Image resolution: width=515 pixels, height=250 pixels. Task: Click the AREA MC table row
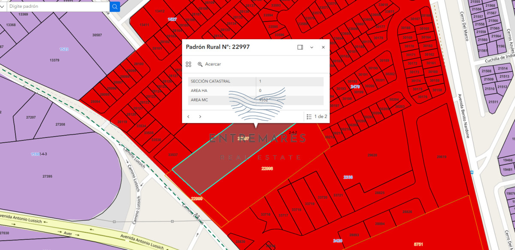(256, 100)
